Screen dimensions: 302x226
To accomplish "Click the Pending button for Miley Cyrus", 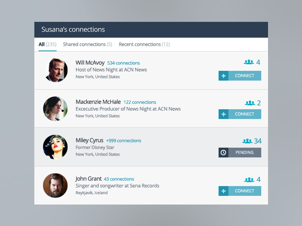I will [240, 153].
